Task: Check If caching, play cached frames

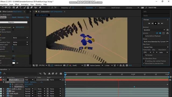Action: 144,61
